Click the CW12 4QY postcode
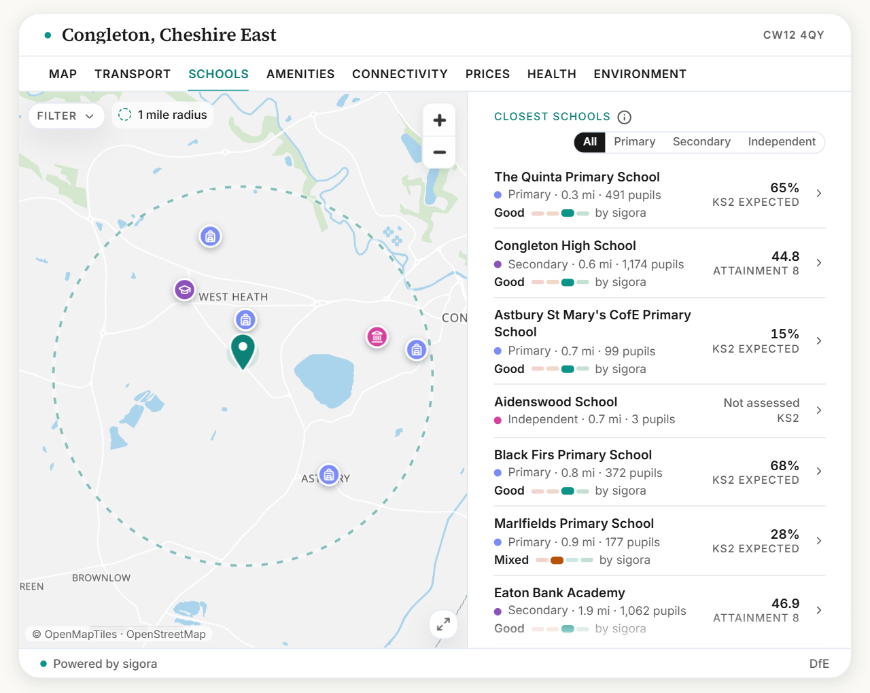Screen dimensions: 870x693 click(x=793, y=35)
